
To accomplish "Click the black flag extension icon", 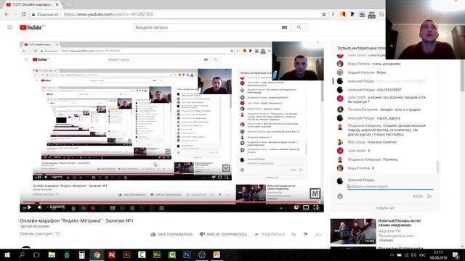I will pyautogui.click(x=352, y=14).
